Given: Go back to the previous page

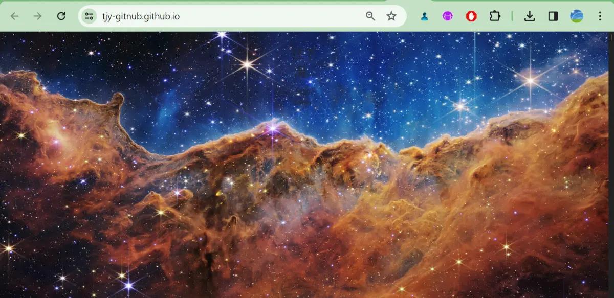Looking at the screenshot, I should (14, 16).
